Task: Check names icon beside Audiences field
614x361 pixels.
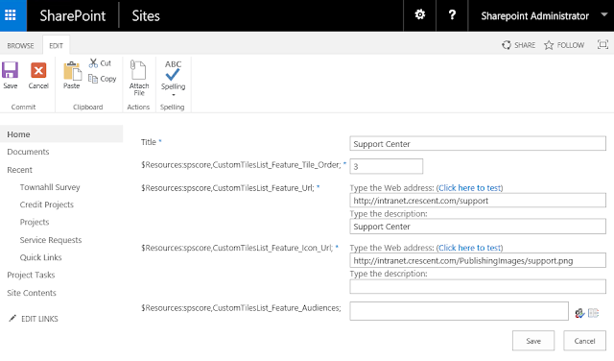Action: (x=579, y=313)
